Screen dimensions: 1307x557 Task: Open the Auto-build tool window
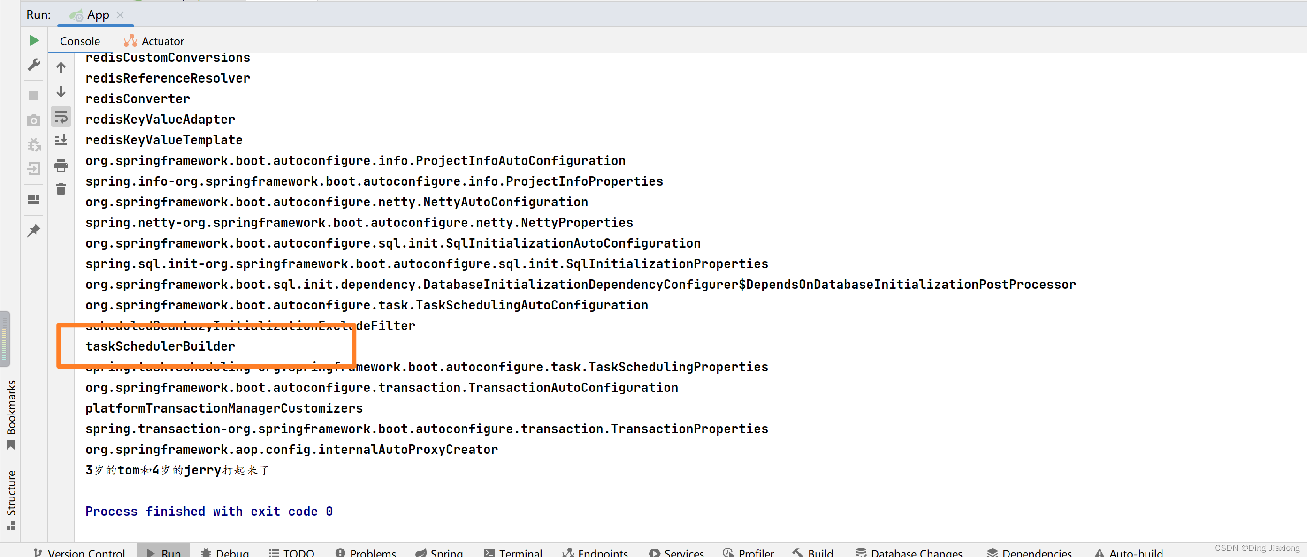[1129, 552]
